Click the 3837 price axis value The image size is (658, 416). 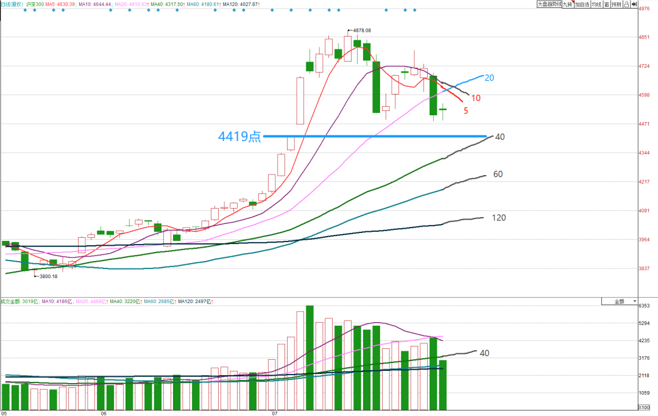644,268
